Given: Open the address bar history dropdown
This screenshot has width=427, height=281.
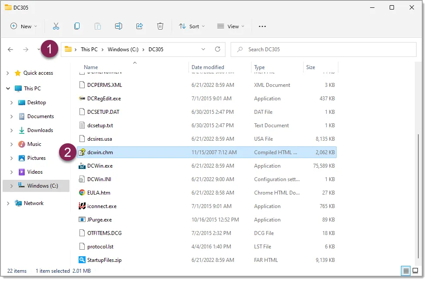Looking at the screenshot, I should 203,49.
